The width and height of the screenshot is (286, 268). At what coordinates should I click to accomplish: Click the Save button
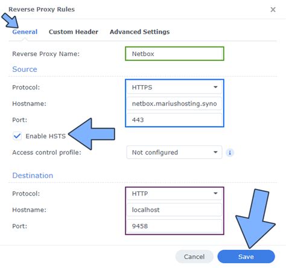pyautogui.click(x=246, y=257)
